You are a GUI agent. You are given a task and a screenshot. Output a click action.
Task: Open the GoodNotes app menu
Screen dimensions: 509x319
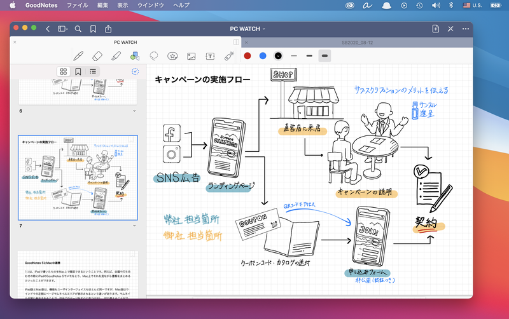click(41, 5)
